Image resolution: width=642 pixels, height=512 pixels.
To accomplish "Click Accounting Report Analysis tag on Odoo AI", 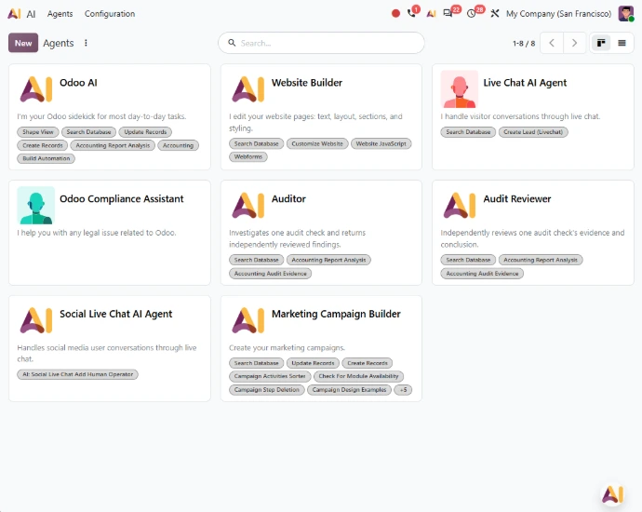I will [x=113, y=145].
